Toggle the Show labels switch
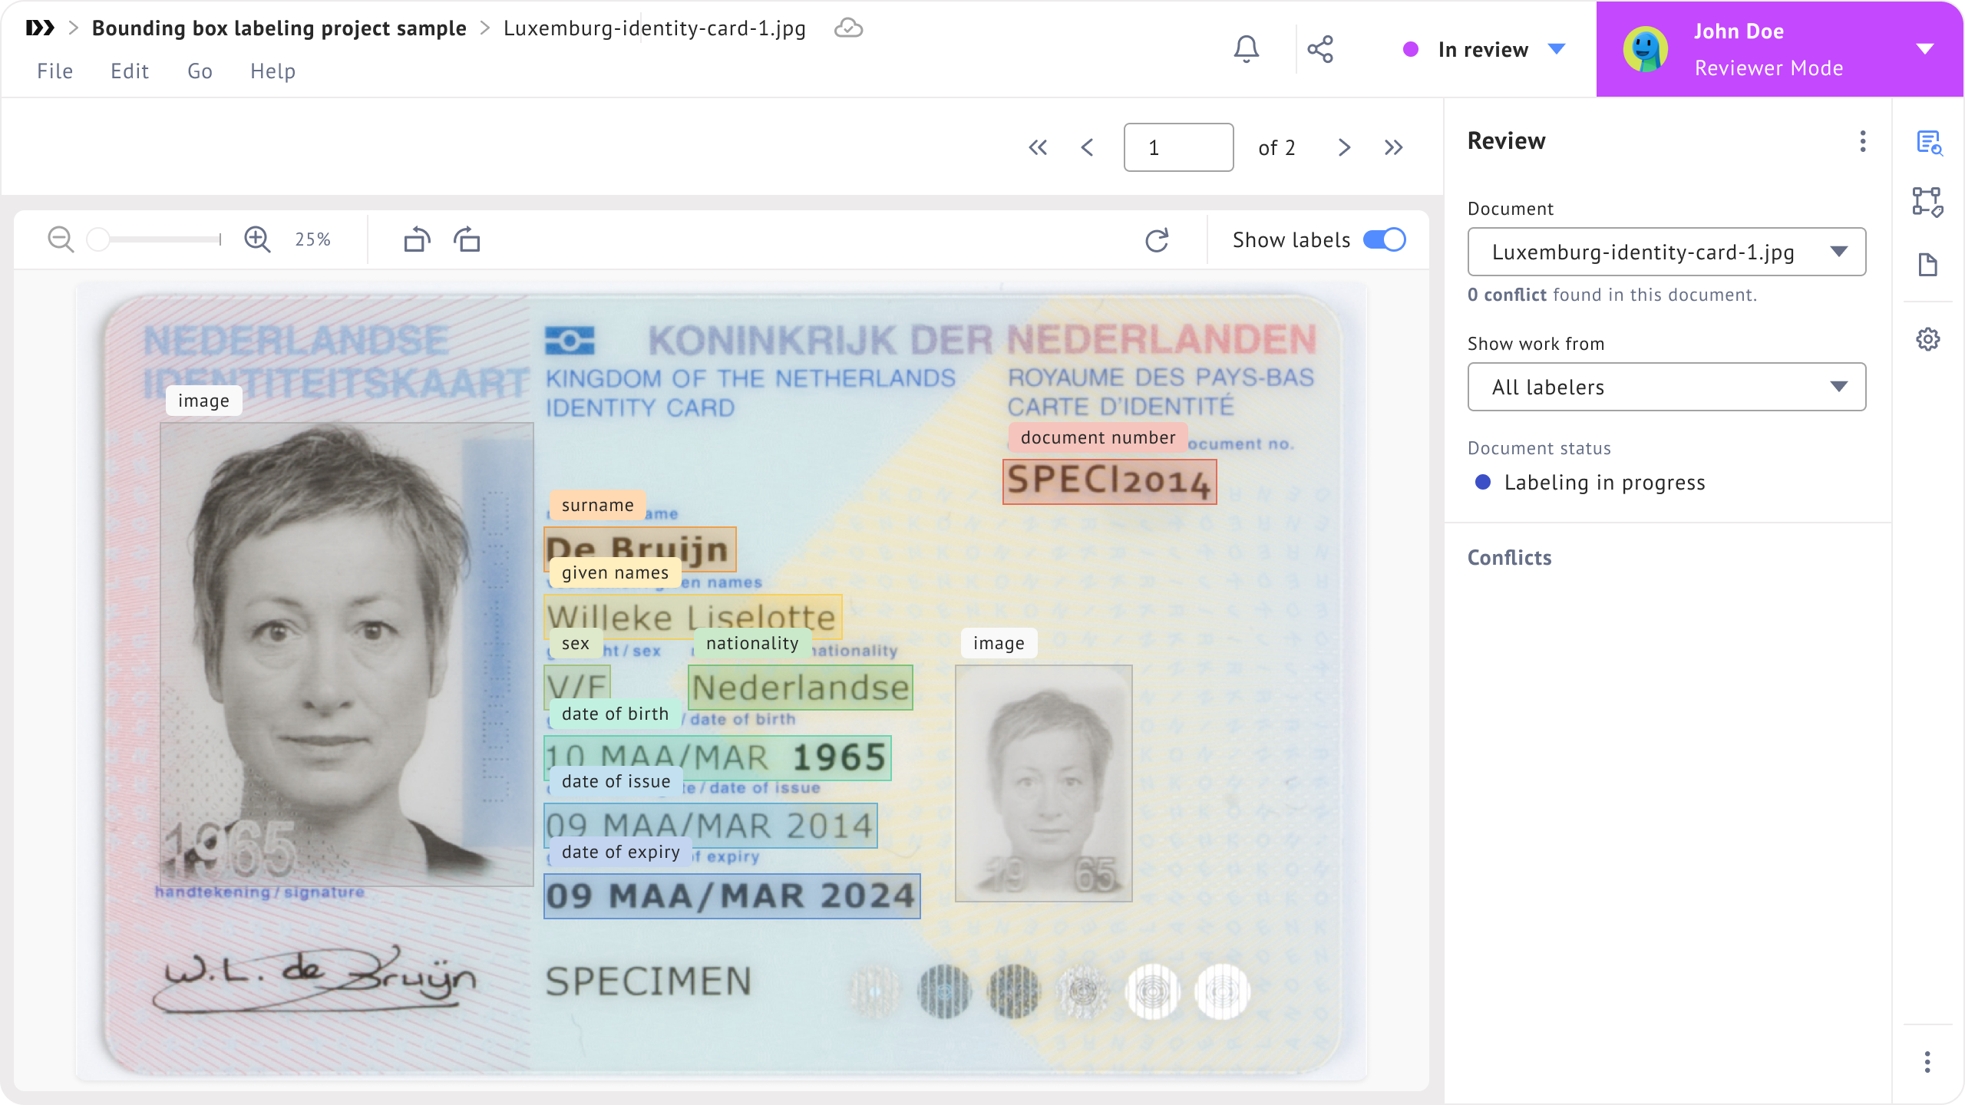 (x=1384, y=239)
